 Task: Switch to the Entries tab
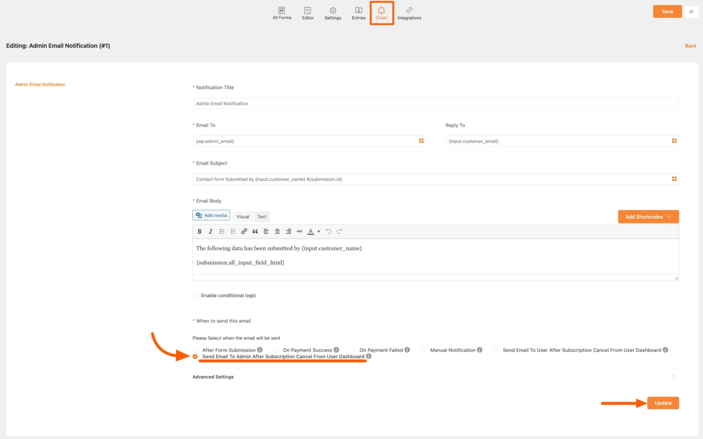[x=358, y=12]
